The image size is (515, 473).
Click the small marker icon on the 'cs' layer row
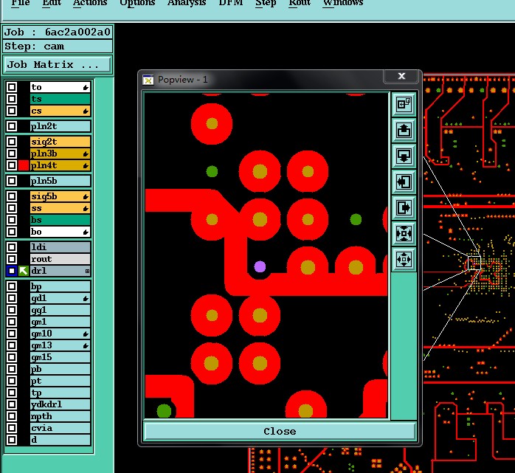point(86,111)
